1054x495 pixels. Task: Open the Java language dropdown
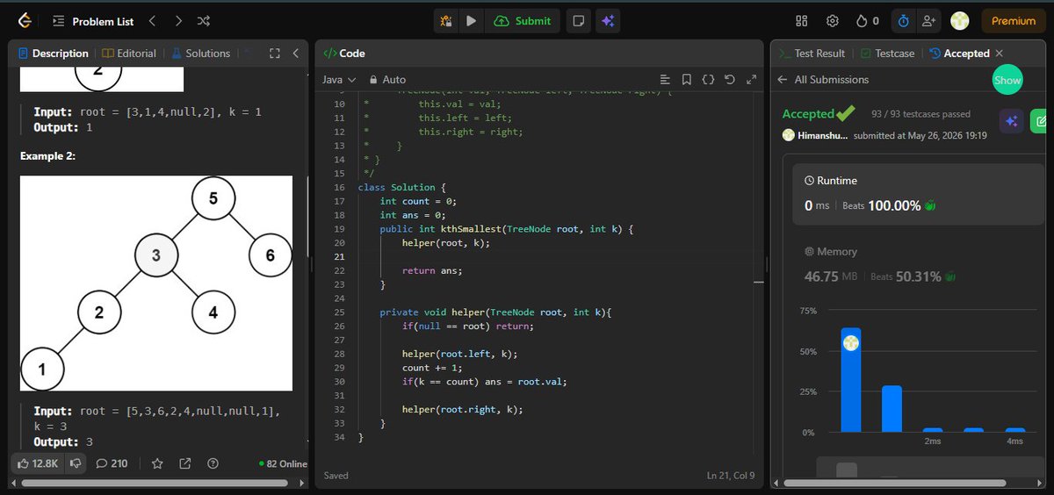(x=339, y=79)
